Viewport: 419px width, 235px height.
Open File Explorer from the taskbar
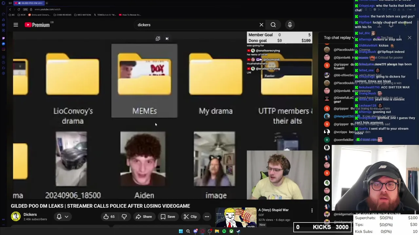pos(217,231)
